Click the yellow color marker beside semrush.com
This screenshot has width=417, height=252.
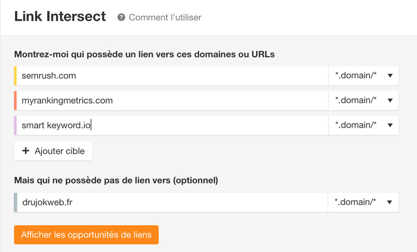point(15,76)
